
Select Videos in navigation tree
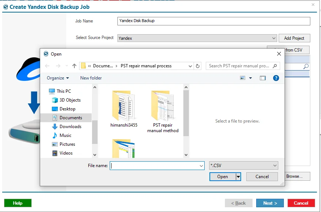(x=66, y=153)
